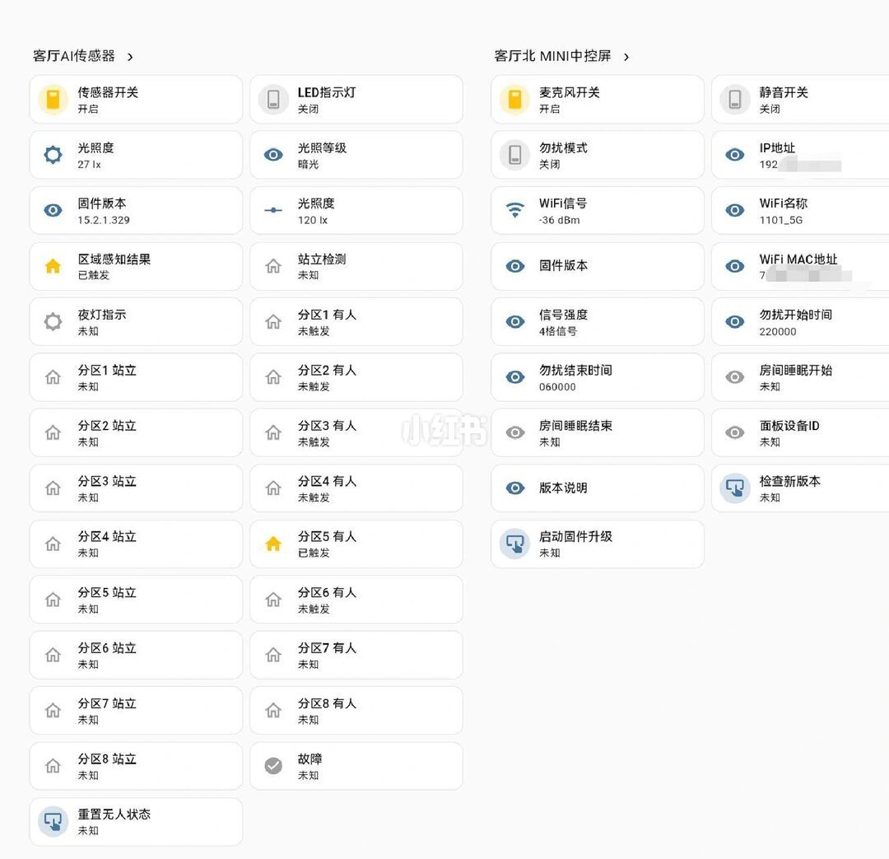Viewport: 889px width, 859px height.
Task: Click the home icon of 分区2 有人
Action: 273,377
